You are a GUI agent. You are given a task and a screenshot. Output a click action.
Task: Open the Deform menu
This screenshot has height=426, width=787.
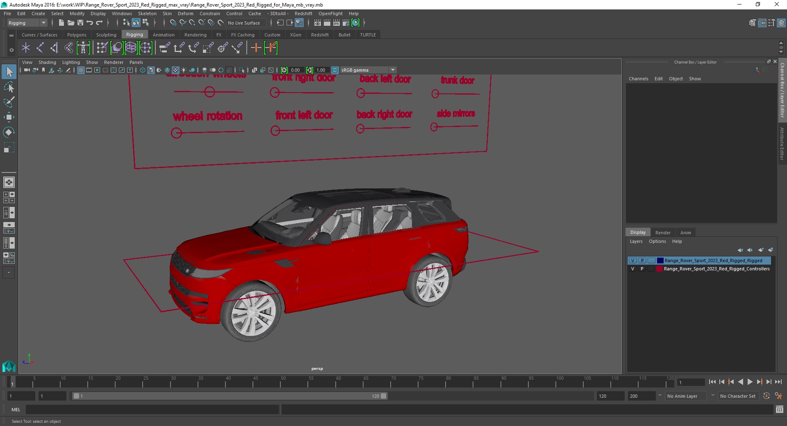185,14
